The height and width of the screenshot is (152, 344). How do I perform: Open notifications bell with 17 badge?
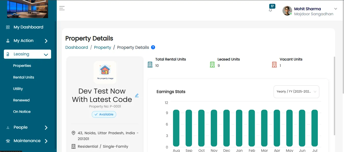[x=271, y=10]
